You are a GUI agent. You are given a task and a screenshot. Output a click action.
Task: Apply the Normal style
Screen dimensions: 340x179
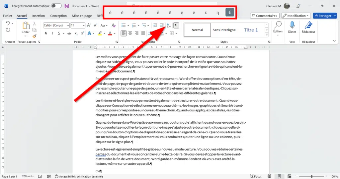(197, 30)
